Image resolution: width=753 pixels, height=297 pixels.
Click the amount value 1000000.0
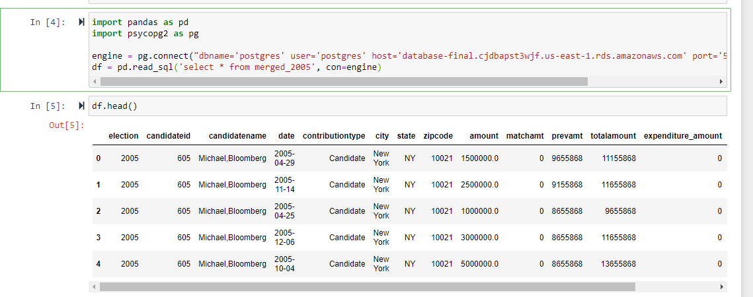point(479,211)
